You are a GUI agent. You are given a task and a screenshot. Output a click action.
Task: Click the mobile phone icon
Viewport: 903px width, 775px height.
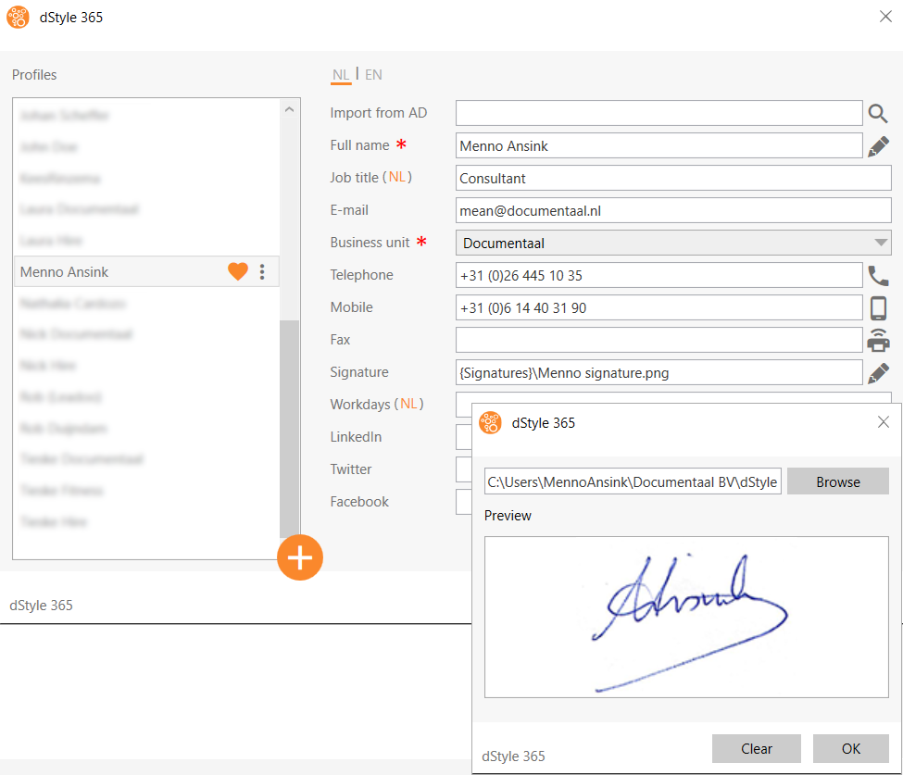tap(878, 308)
